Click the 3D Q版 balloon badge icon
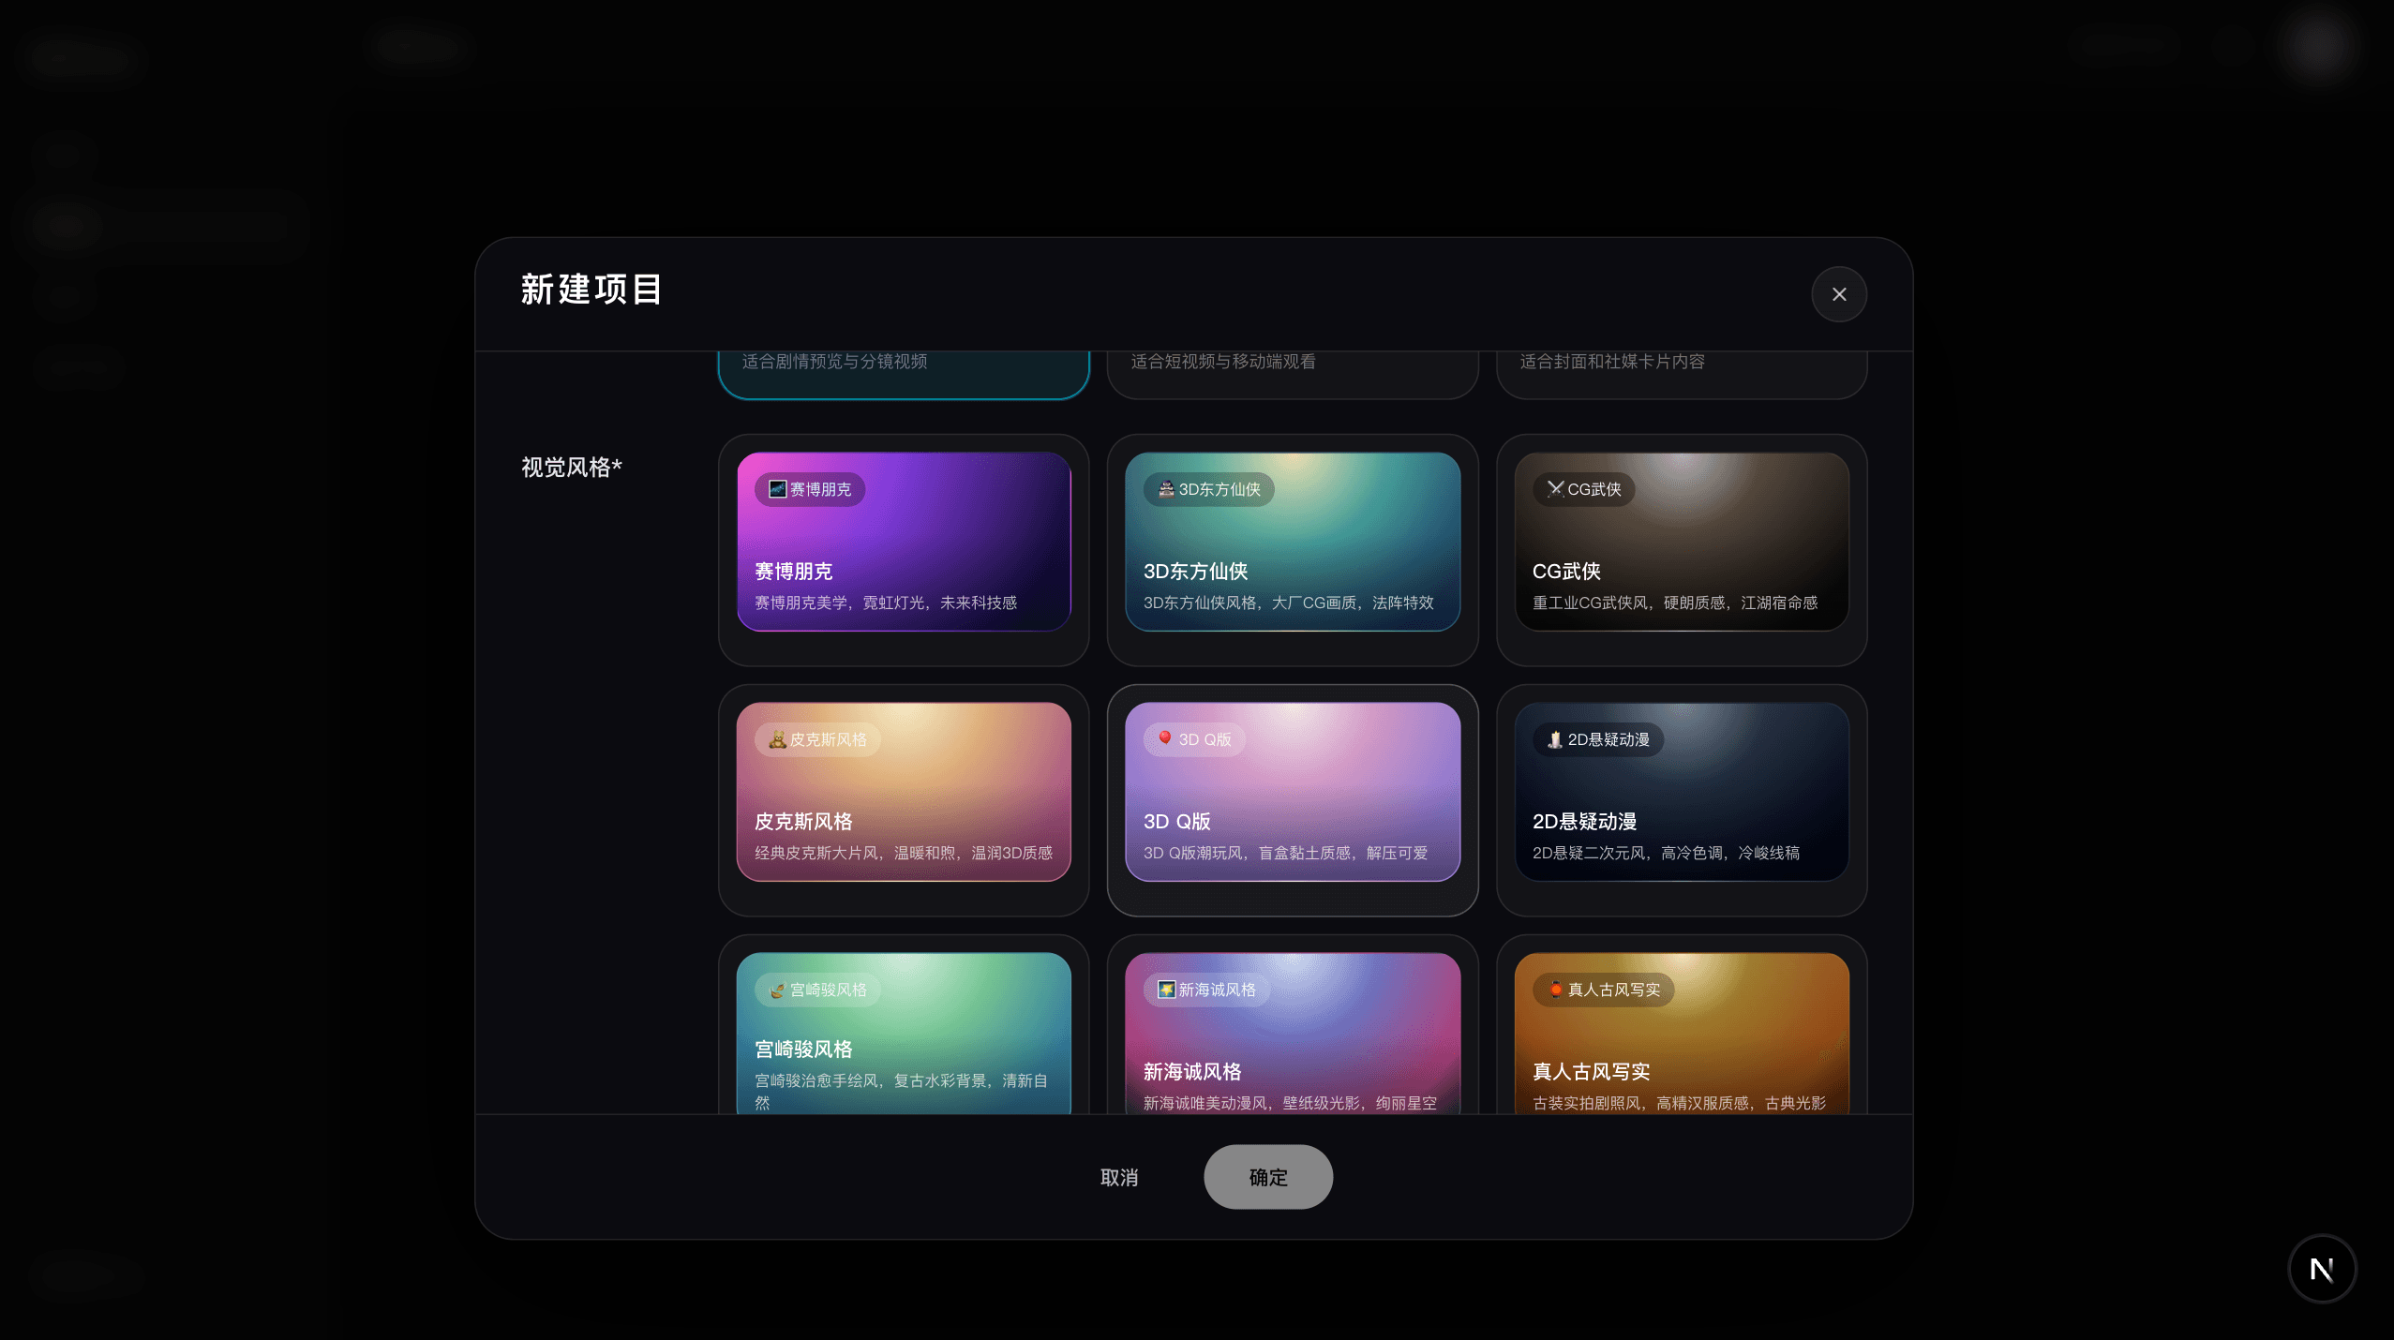The image size is (2394, 1340). 1165,739
